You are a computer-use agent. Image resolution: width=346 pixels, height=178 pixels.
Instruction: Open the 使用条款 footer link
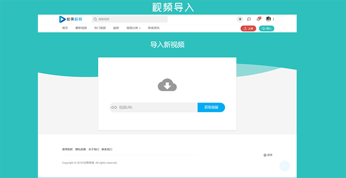pyautogui.click(x=67, y=149)
